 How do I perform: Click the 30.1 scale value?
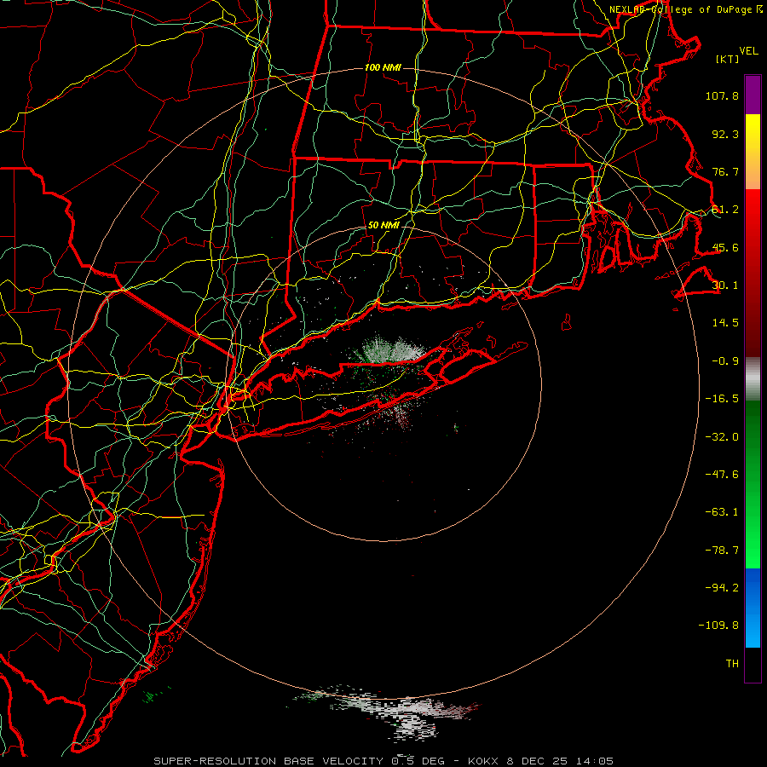click(725, 285)
